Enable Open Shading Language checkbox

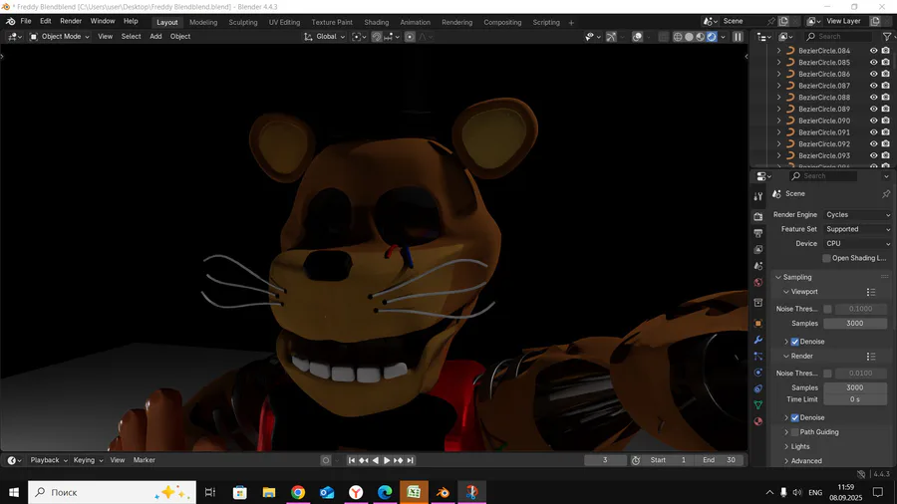point(826,258)
